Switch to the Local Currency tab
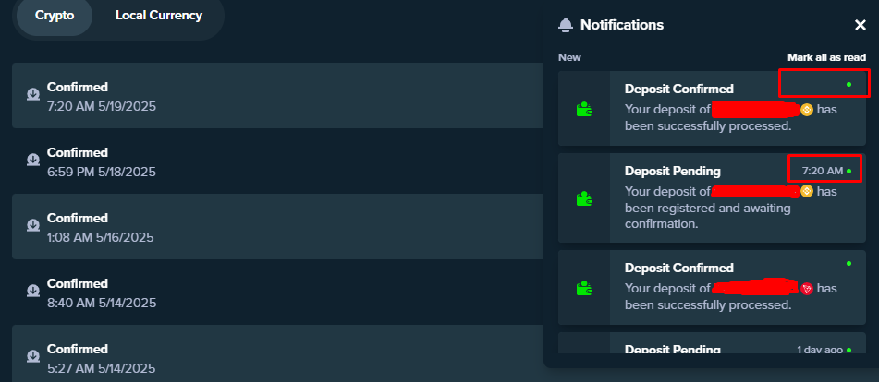 [x=159, y=16]
